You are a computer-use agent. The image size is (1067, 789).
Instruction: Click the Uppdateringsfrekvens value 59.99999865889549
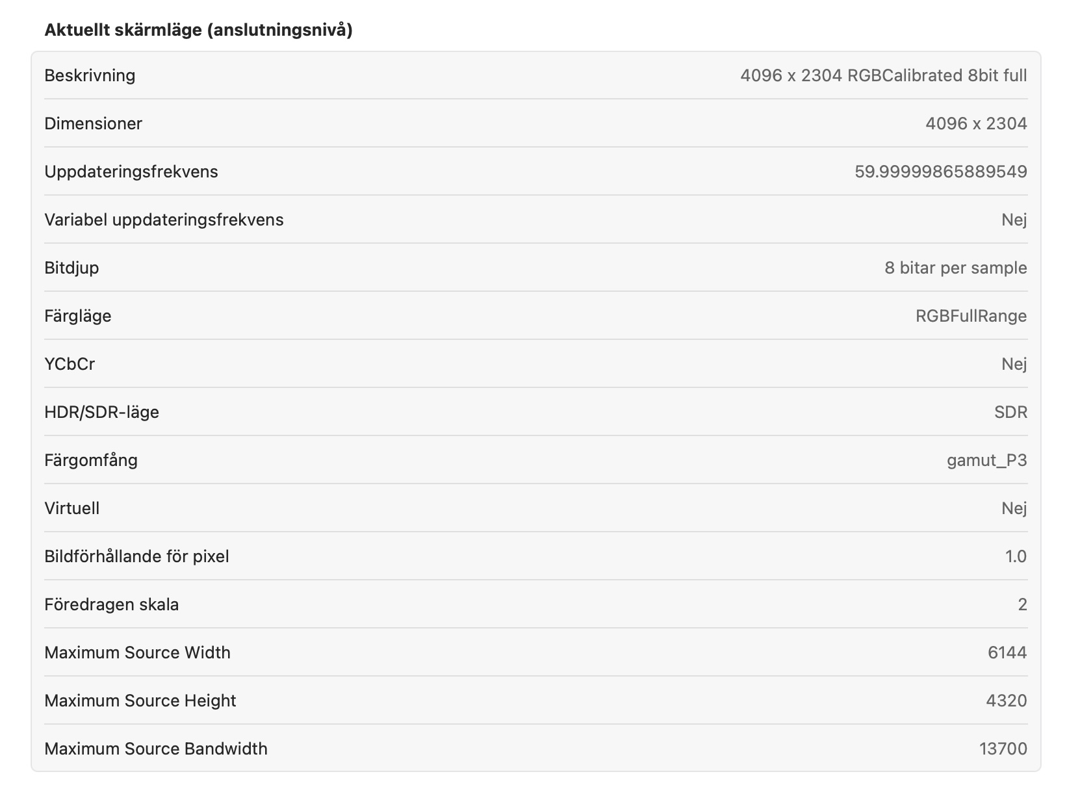pyautogui.click(x=940, y=172)
